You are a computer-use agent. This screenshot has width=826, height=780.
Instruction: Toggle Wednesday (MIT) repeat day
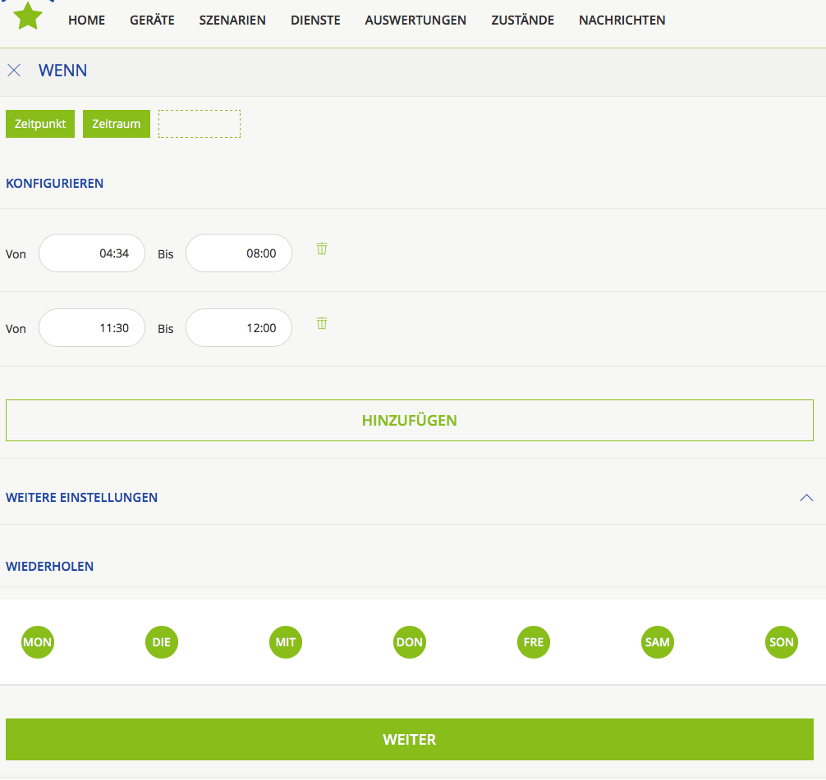coord(286,642)
